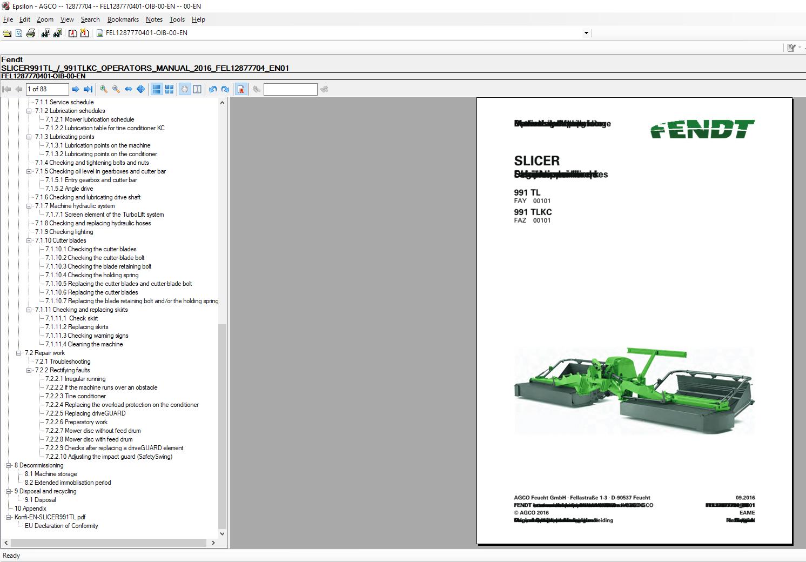Fit whole page four-arrow icon
Image resolution: width=806 pixels, height=562 pixels.
[140, 89]
